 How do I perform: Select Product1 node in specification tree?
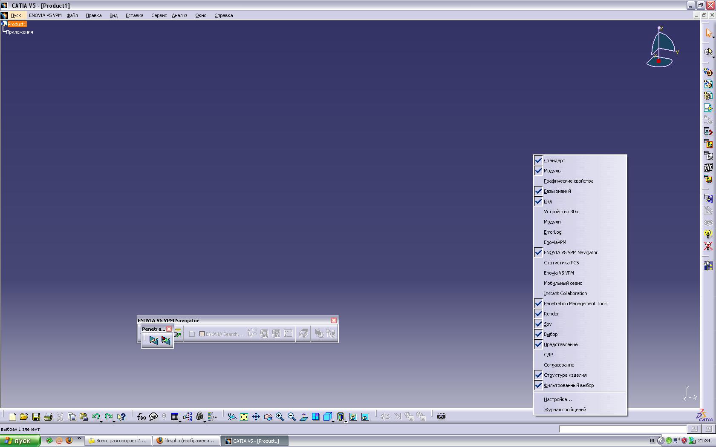17,24
